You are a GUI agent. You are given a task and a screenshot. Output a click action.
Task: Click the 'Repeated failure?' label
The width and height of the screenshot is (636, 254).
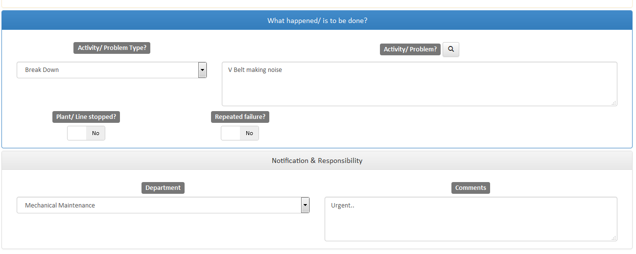240,117
